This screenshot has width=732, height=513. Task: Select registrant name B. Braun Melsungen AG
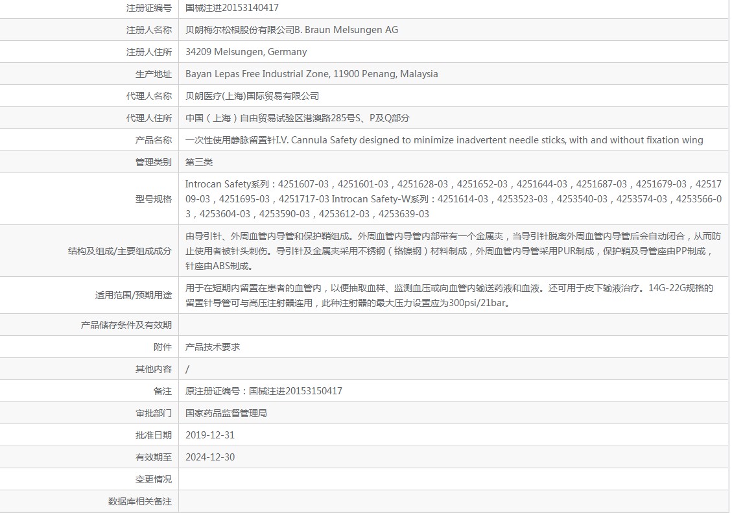(292, 30)
